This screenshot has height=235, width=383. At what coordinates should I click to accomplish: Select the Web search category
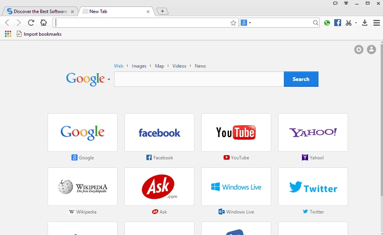(119, 66)
